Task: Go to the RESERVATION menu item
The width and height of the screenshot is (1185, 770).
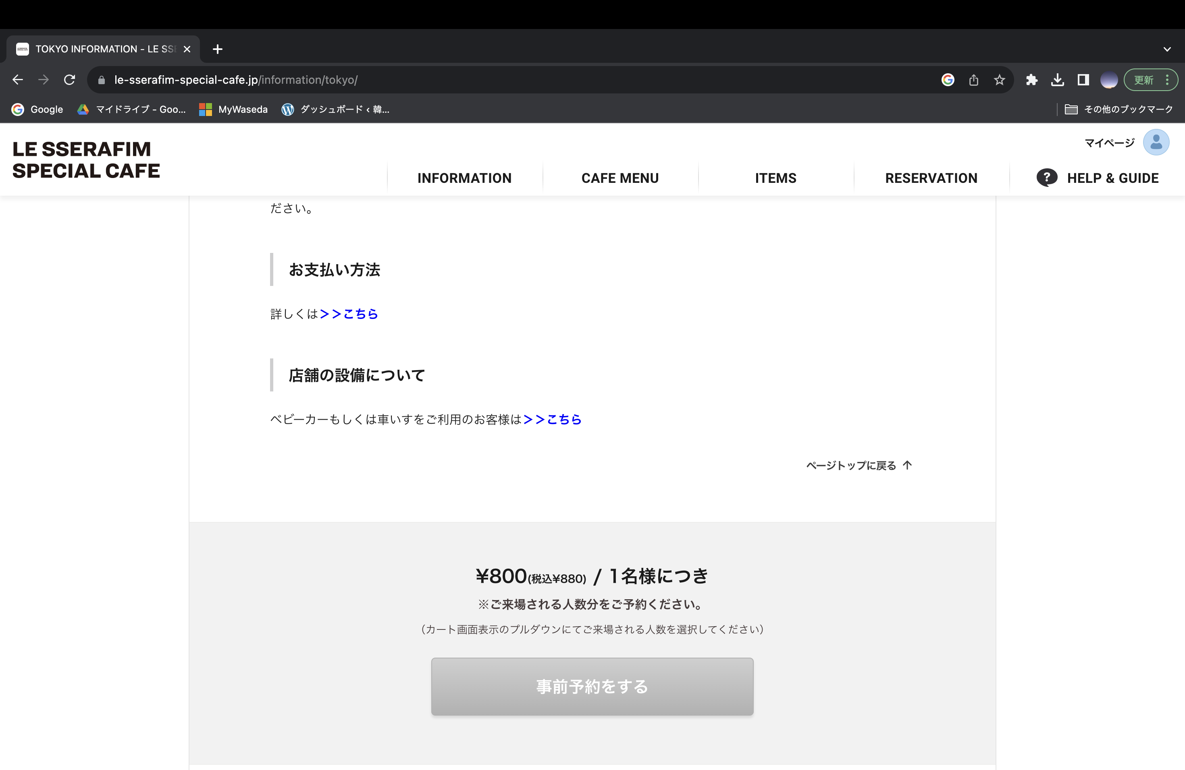Action: 931,178
